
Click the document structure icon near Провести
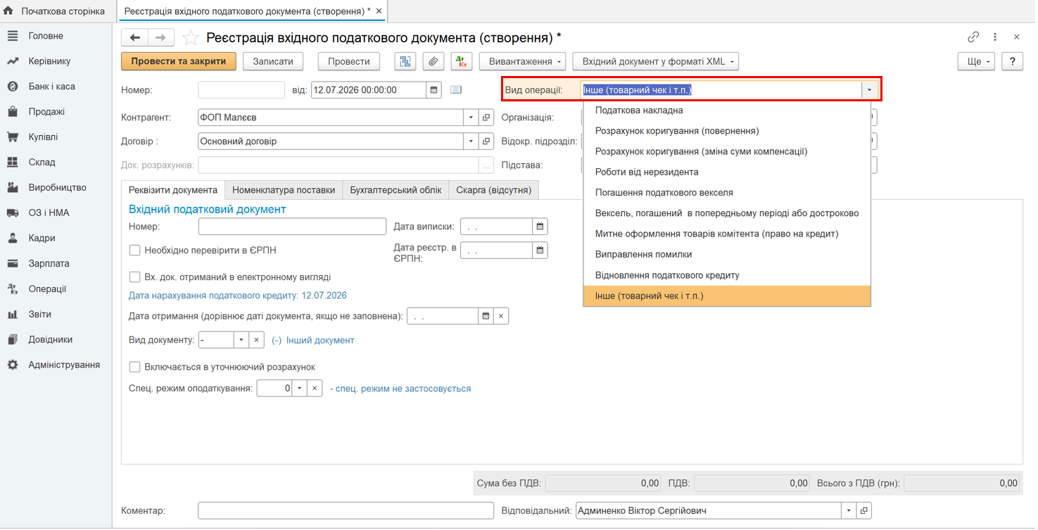405,61
